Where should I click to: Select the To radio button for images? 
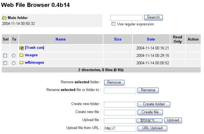[x=14, y=56]
